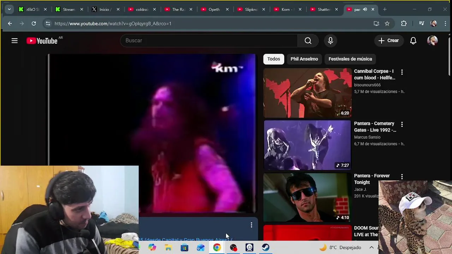This screenshot has height=254, width=452.
Task: Go forward with the browser forward arrow
Action: 22,23
